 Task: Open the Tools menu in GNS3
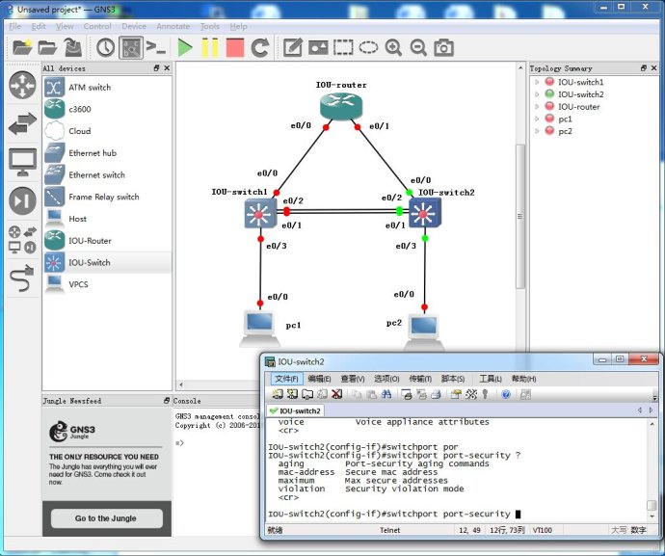pos(210,26)
